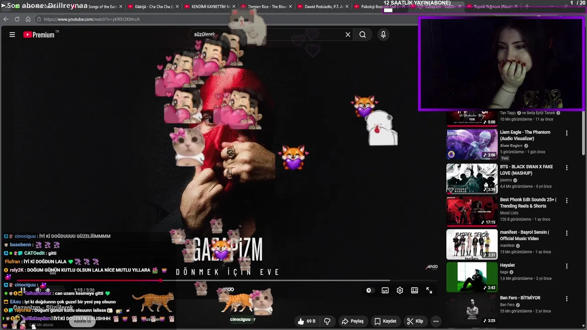Visit Mood Lists channel name
The width and height of the screenshot is (587, 330).
509,213
